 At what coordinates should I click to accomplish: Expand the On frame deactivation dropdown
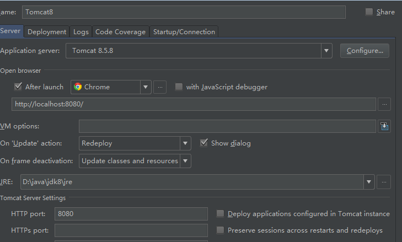[185, 161]
